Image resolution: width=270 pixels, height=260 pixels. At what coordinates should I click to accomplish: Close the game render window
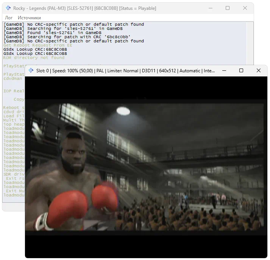coord(259,70)
